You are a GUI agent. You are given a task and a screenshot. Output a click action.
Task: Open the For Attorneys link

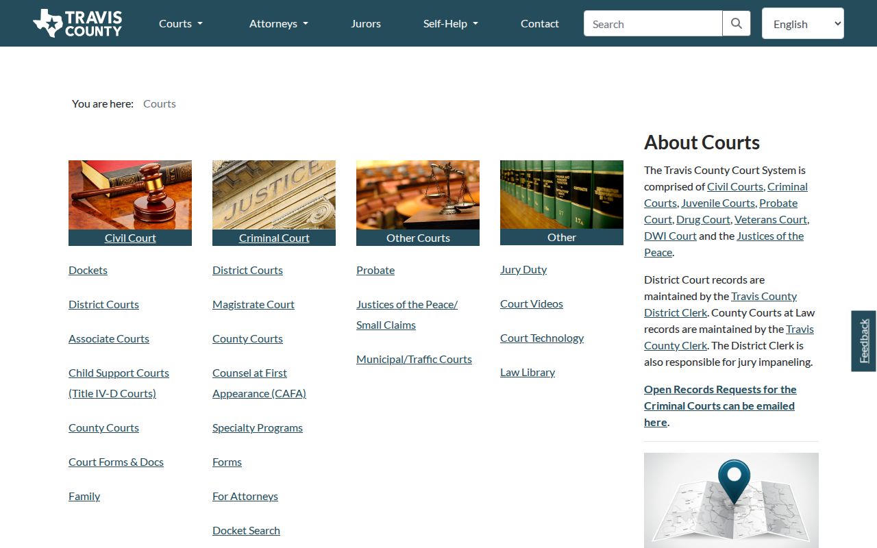click(x=245, y=496)
